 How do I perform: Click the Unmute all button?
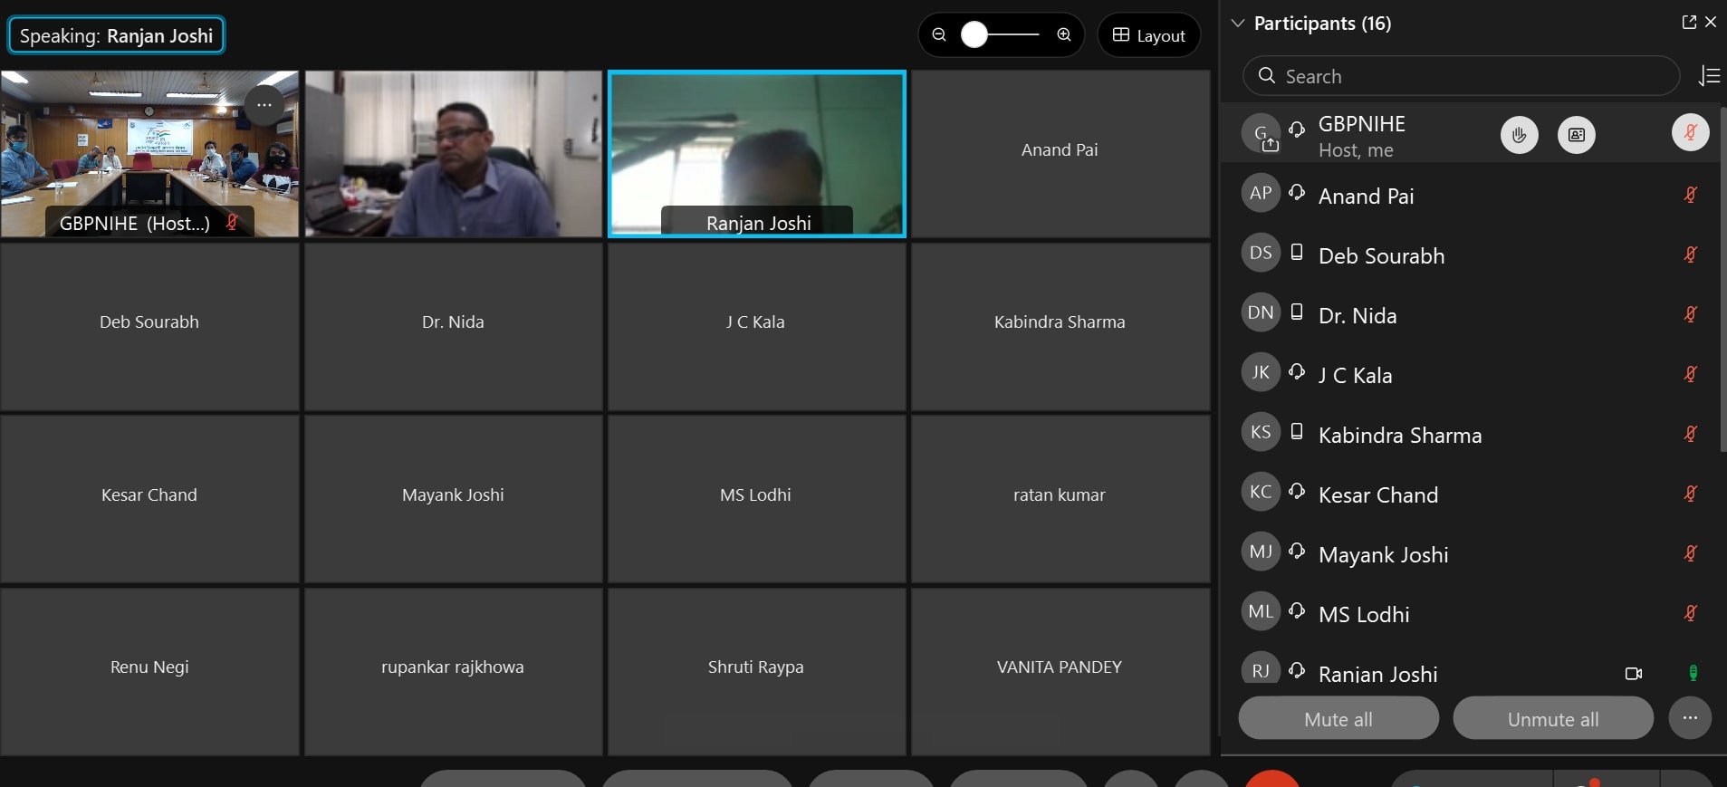(1552, 719)
